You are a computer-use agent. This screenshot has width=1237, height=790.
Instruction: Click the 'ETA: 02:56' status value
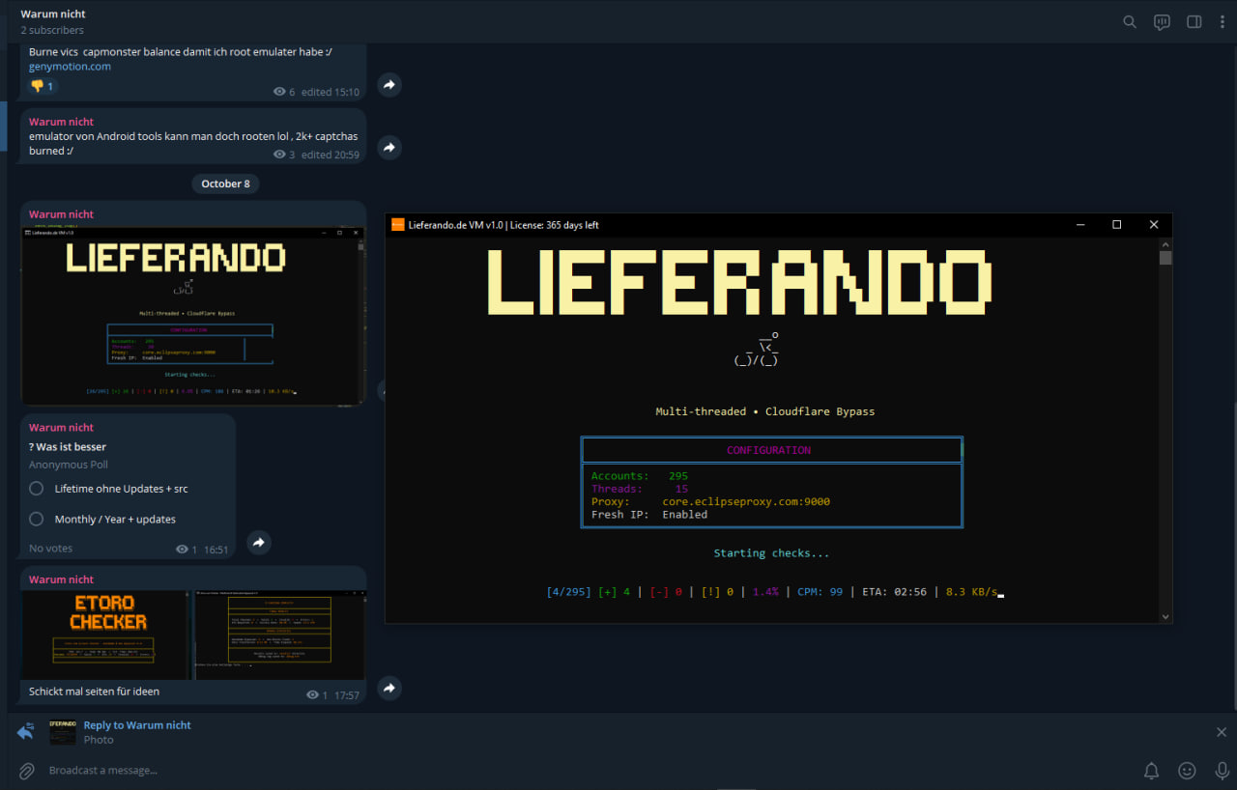tap(895, 592)
